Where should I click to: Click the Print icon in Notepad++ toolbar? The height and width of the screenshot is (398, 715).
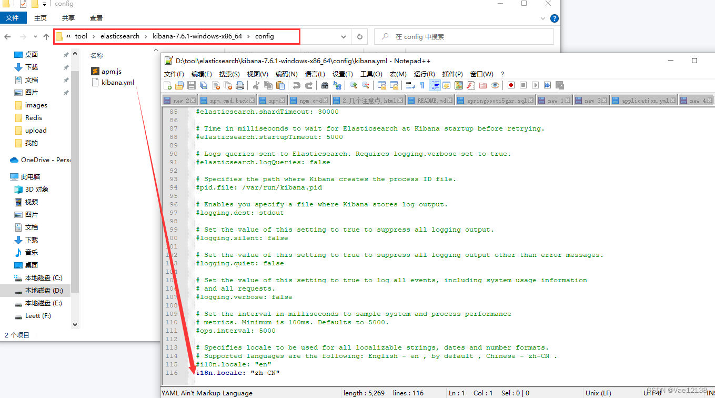[240, 85]
